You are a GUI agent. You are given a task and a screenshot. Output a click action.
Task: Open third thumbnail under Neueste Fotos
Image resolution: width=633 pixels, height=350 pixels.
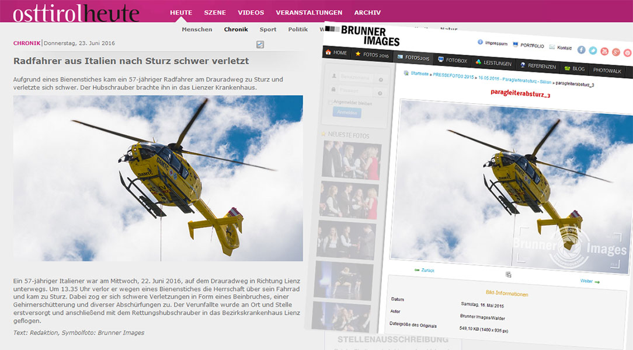tap(346, 240)
